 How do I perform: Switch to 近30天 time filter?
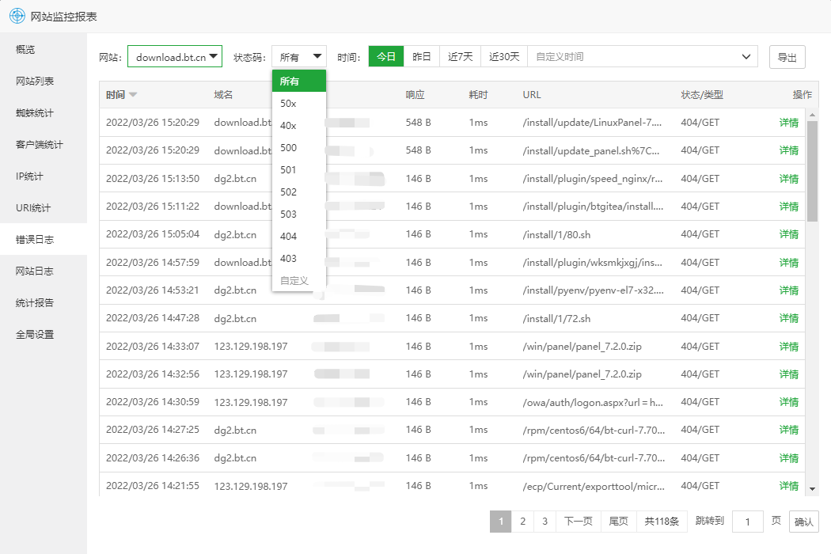click(504, 57)
